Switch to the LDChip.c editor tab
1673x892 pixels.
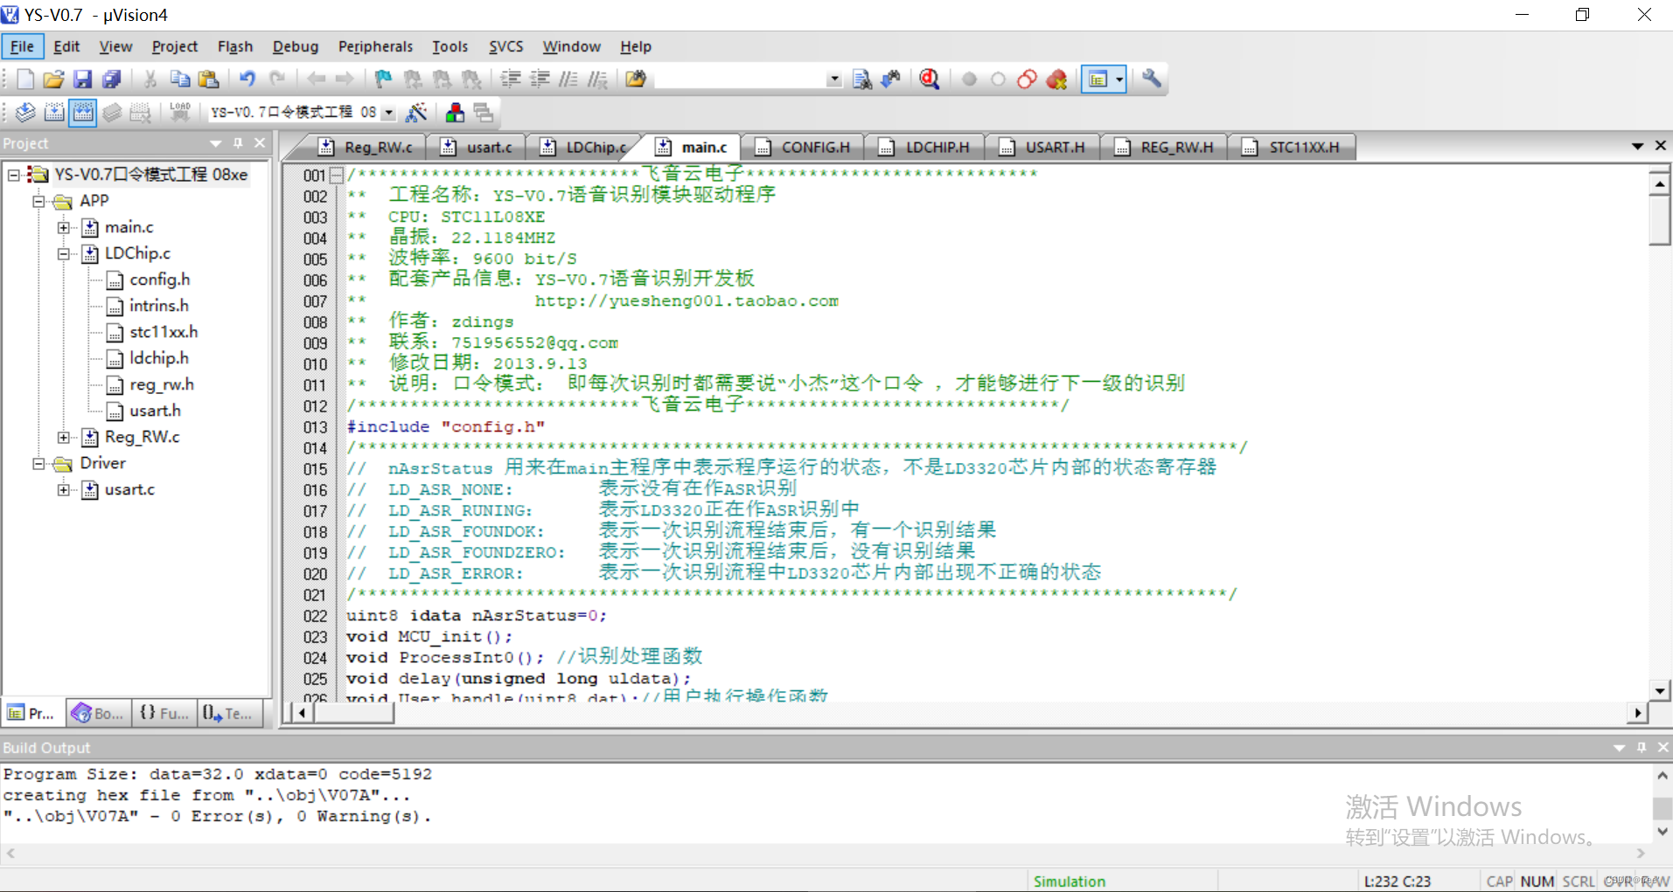584,147
